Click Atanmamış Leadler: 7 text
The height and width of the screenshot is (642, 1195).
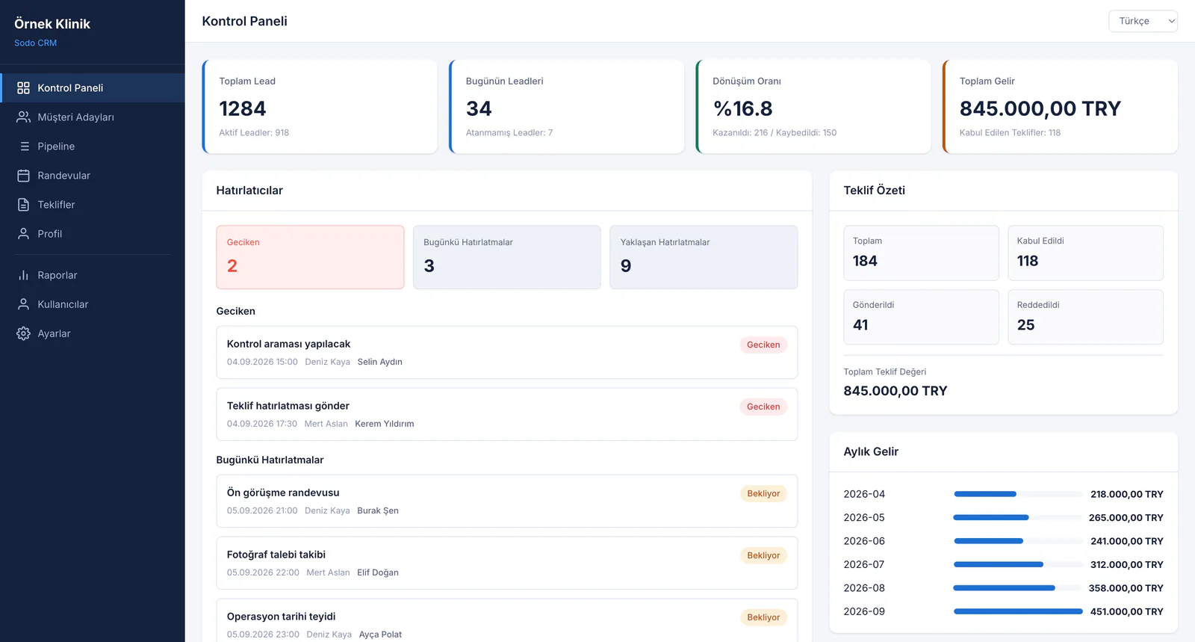tap(509, 132)
